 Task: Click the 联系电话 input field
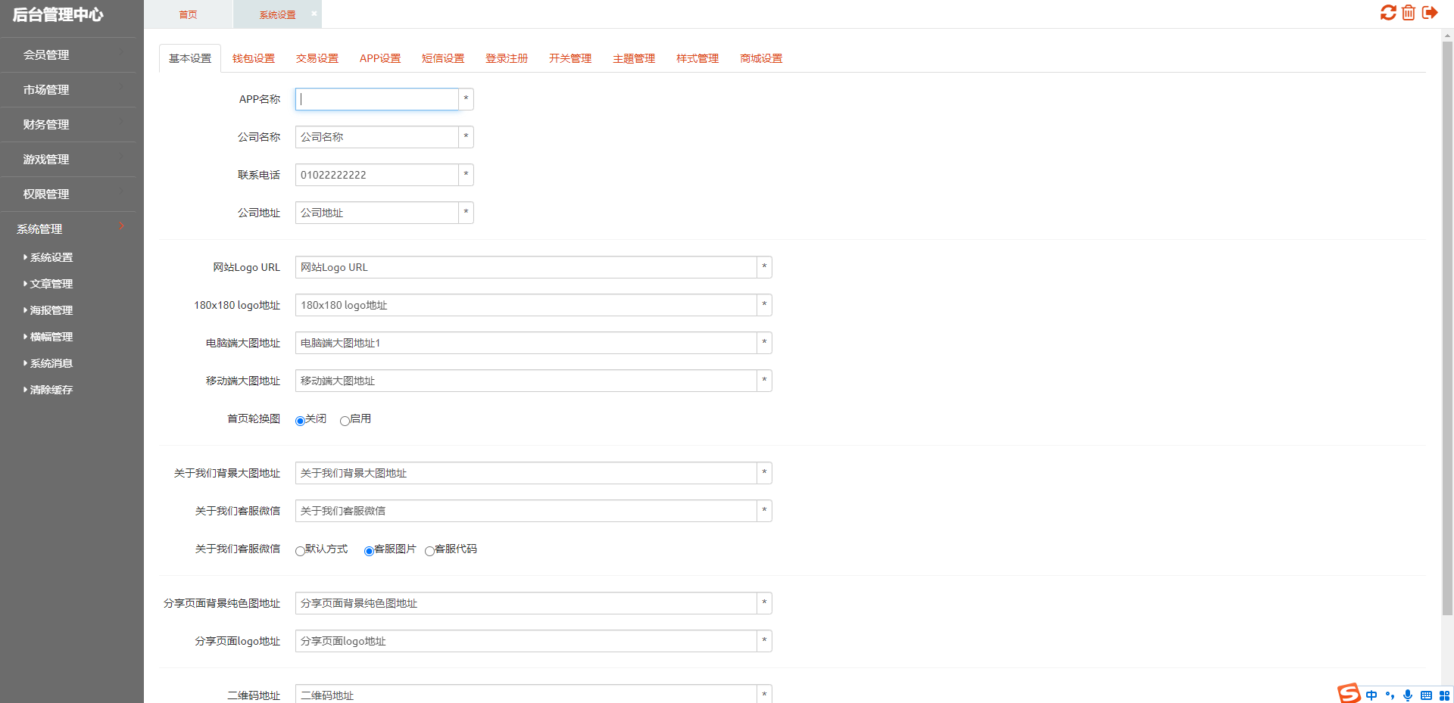[376, 175]
